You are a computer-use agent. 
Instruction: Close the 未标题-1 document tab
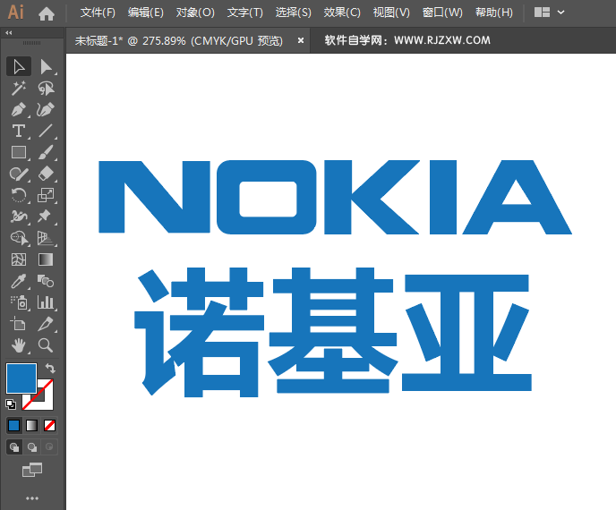click(x=301, y=40)
